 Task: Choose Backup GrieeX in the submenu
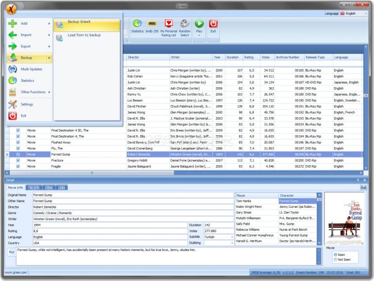tap(86, 25)
